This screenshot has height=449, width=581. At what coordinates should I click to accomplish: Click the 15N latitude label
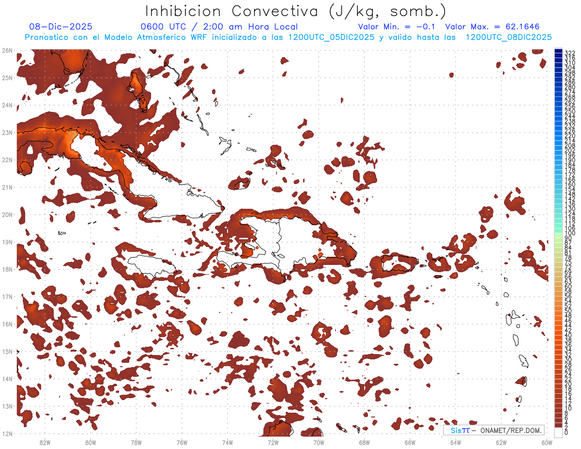pyautogui.click(x=7, y=351)
